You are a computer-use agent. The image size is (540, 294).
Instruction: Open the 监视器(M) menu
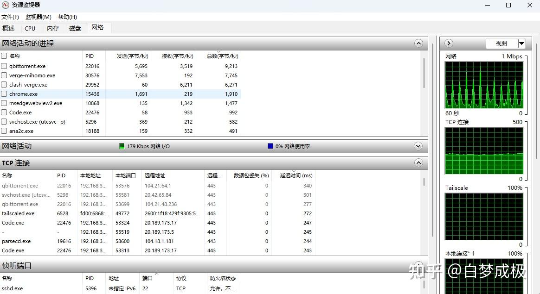point(38,17)
